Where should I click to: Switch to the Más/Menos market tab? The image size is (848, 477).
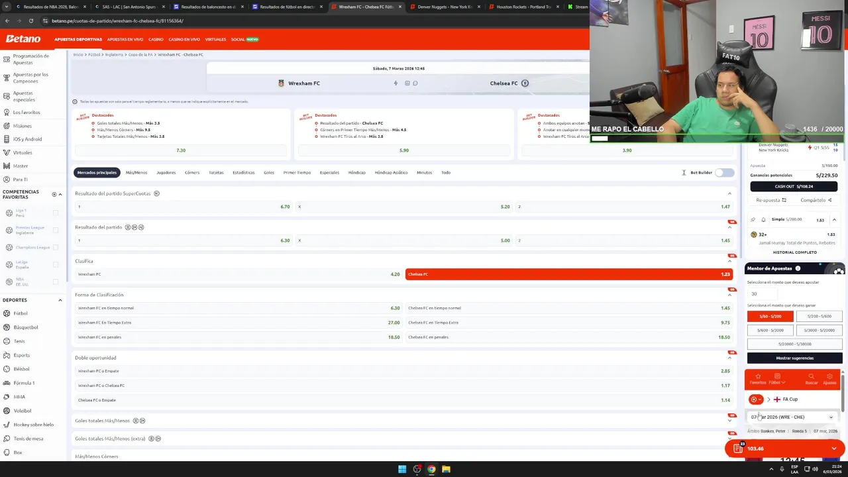click(136, 172)
